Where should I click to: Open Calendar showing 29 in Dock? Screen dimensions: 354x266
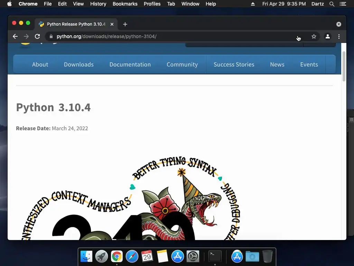pyautogui.click(x=147, y=256)
